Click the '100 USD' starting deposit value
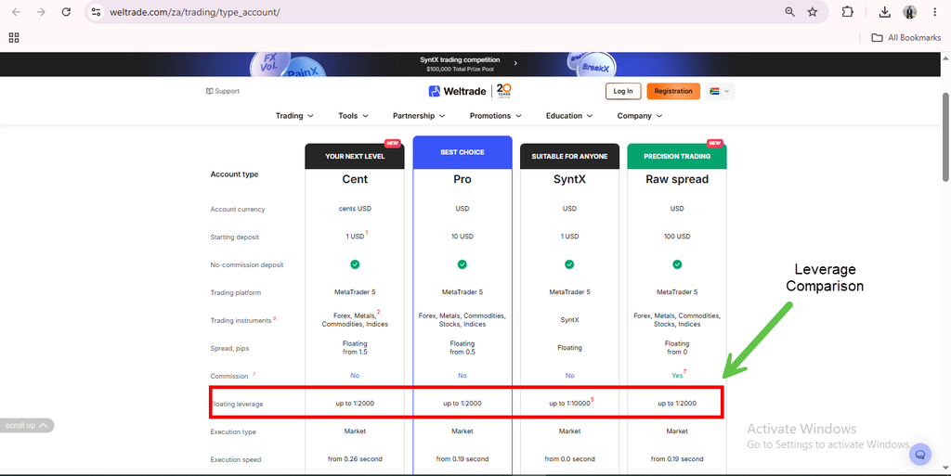The width and height of the screenshot is (951, 476). pos(677,237)
